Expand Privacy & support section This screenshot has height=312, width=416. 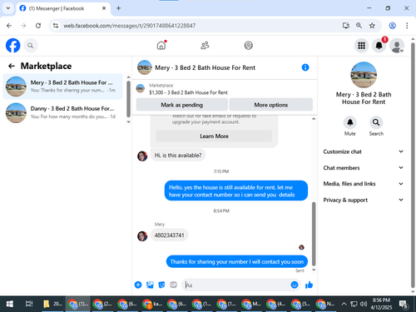pyautogui.click(x=363, y=200)
